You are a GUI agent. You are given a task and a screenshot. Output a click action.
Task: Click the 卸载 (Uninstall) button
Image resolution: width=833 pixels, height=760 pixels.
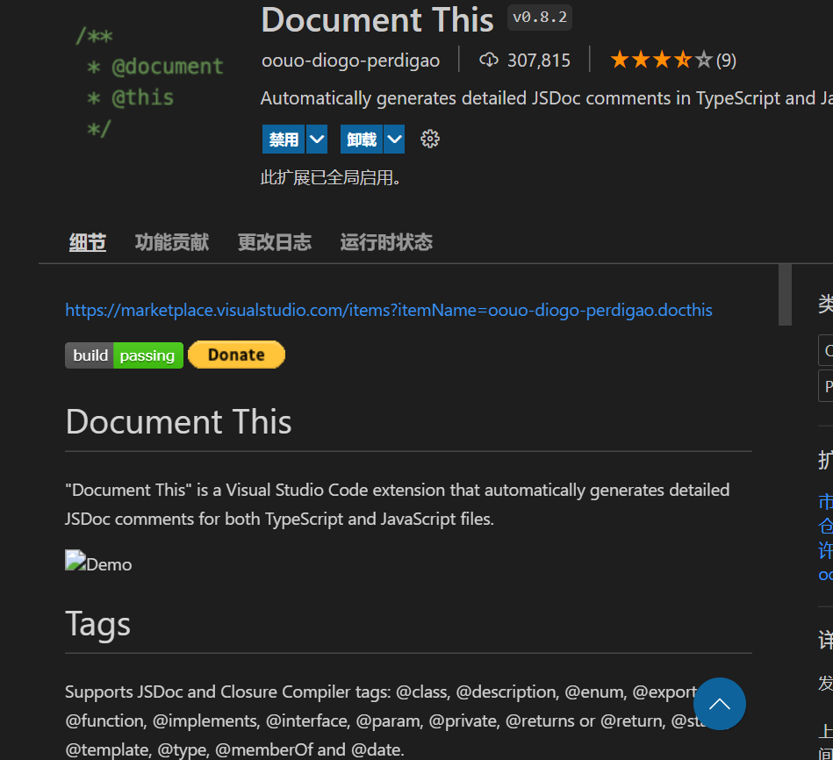coord(362,140)
